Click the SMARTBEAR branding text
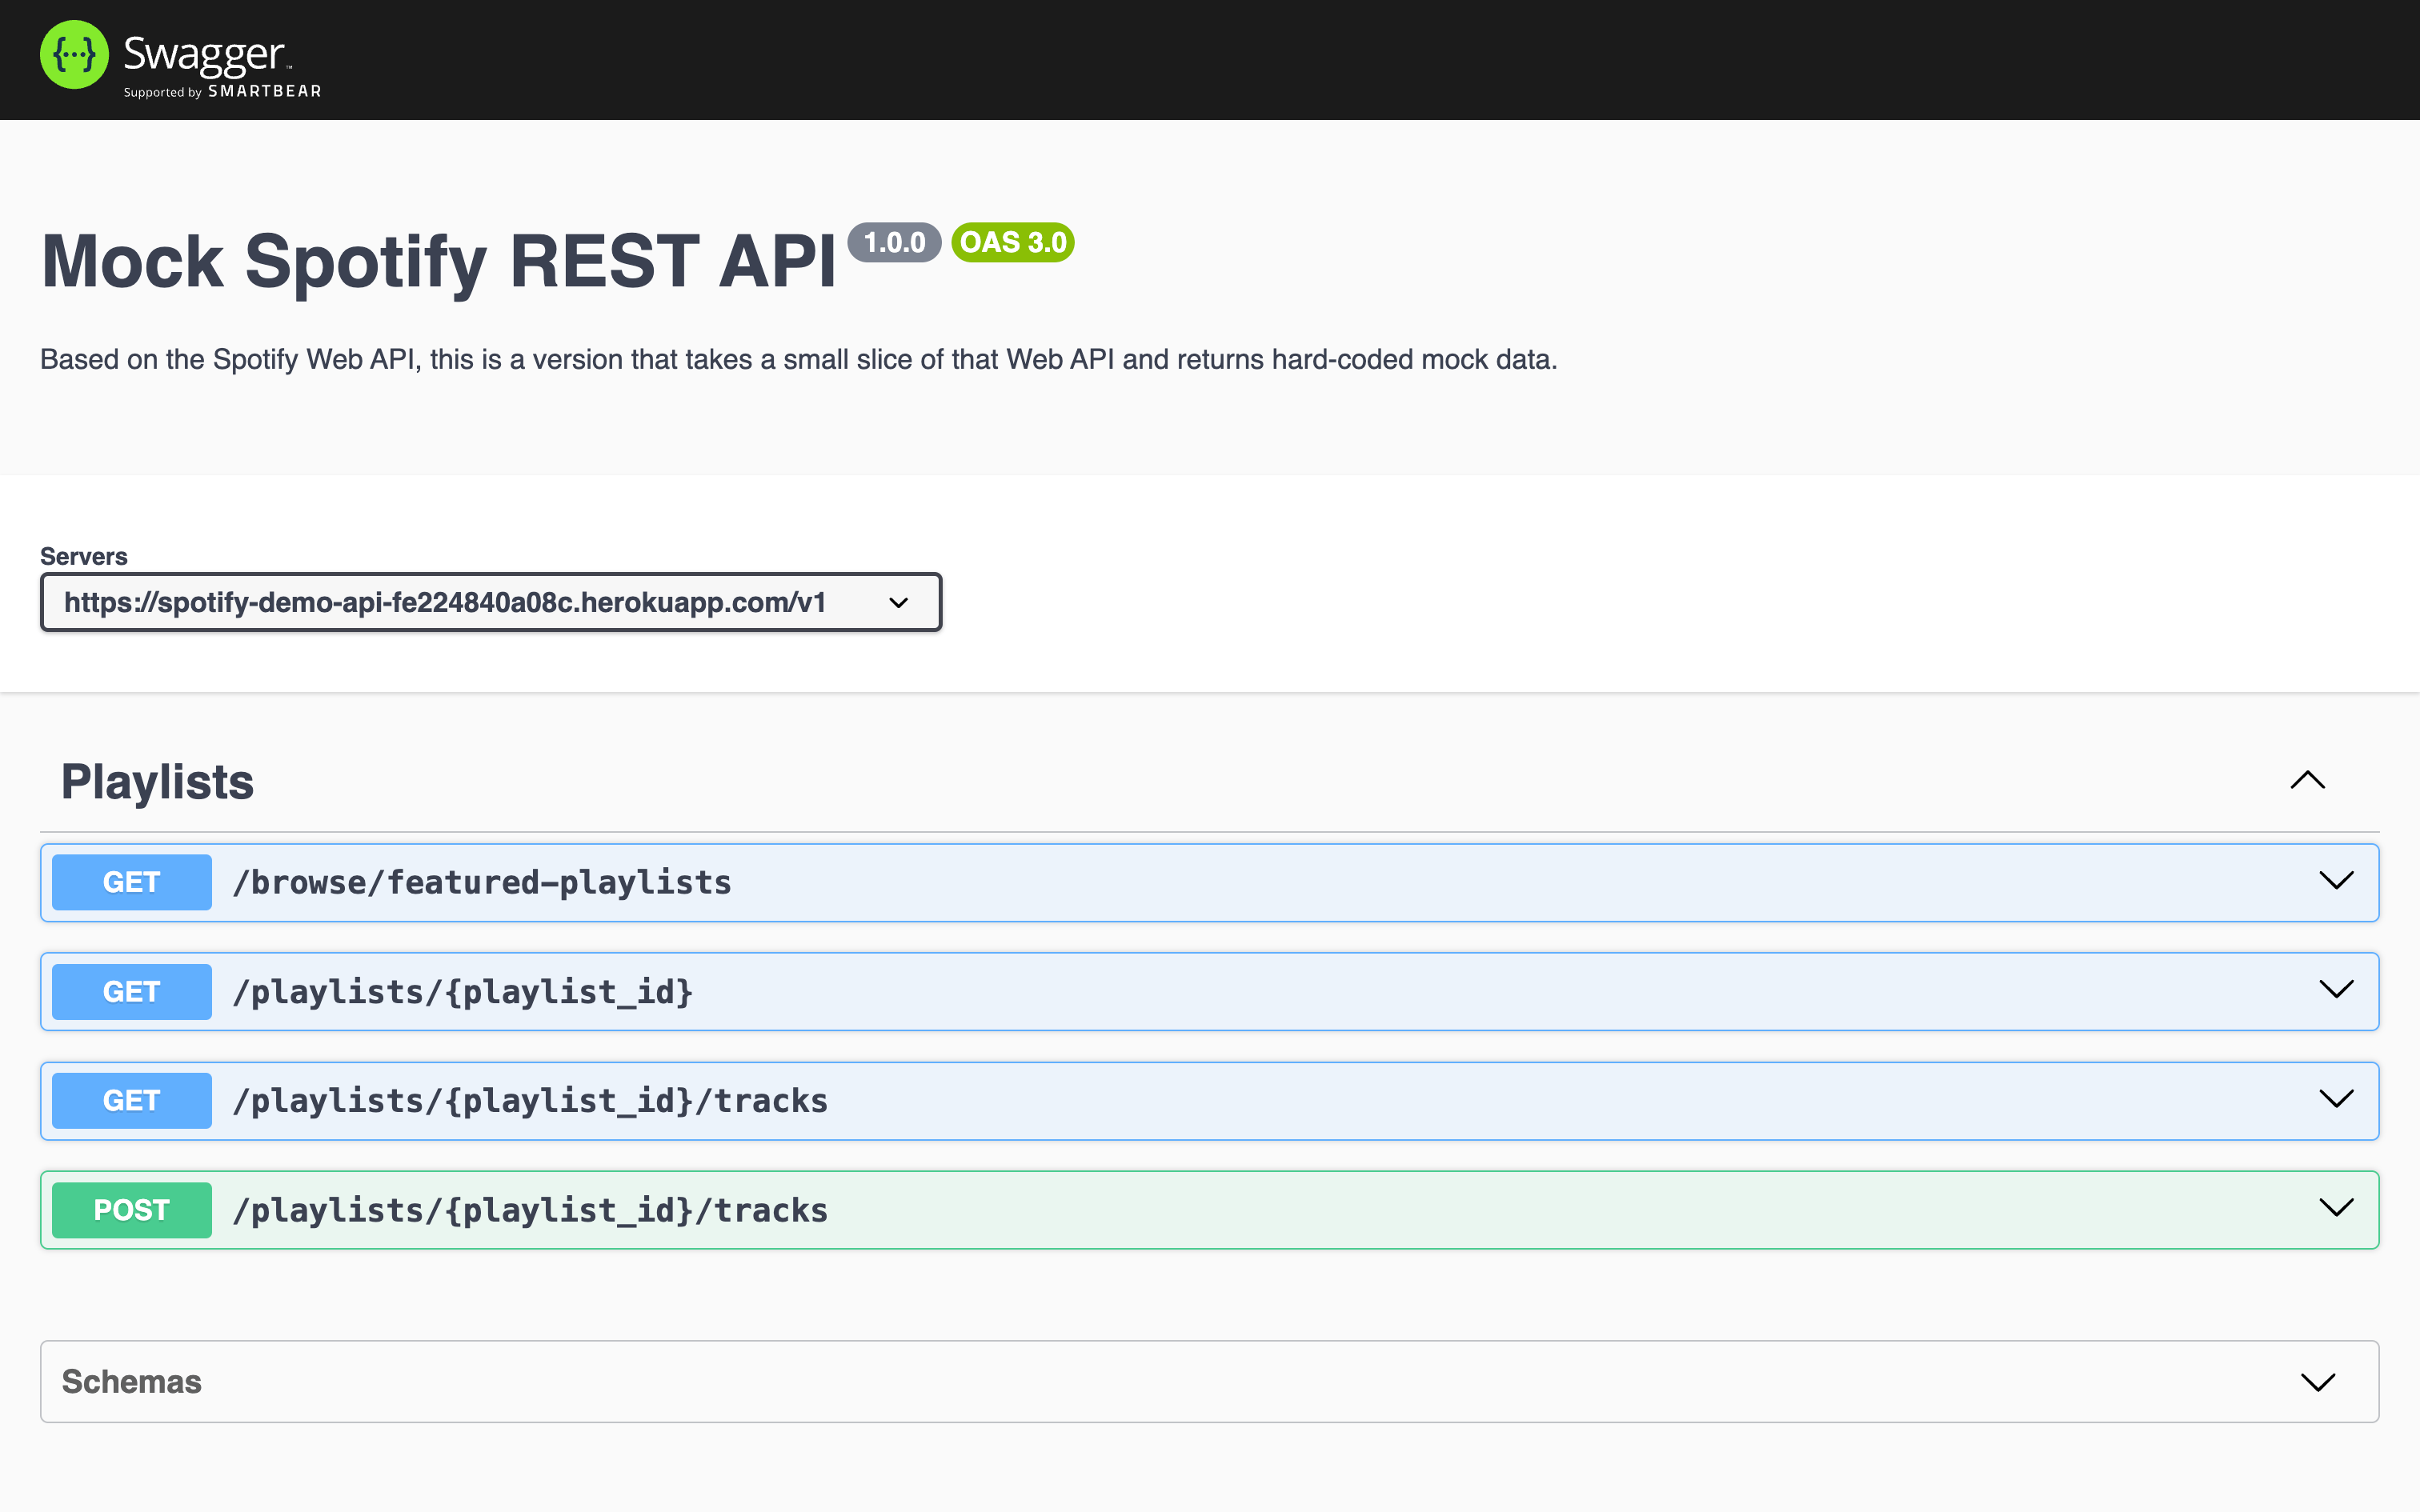The height and width of the screenshot is (1512, 2420). (262, 91)
